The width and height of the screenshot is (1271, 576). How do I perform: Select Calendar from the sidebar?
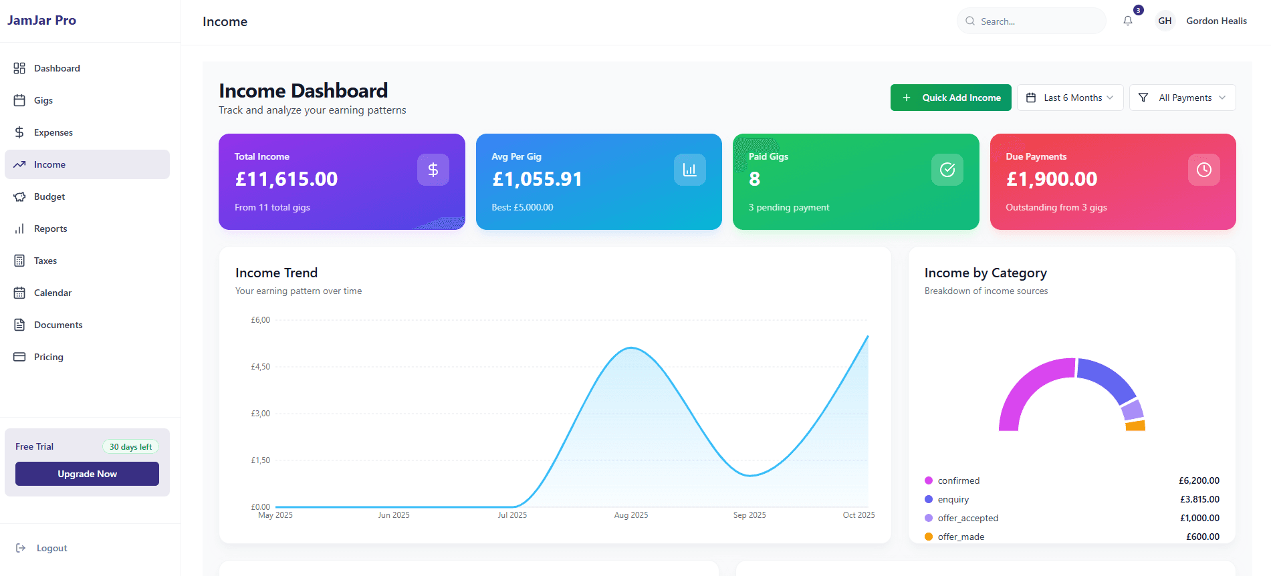pyautogui.click(x=53, y=293)
